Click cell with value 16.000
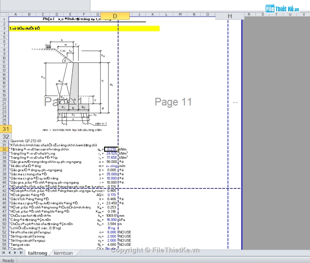This screenshot has width=310, height=263. [x=111, y=220]
